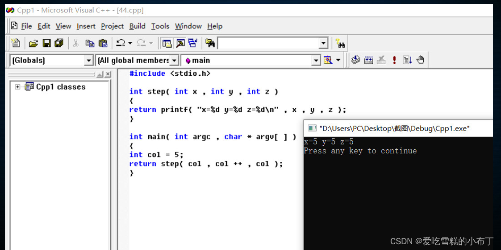Expand the Cpp1 classes tree node

pos(17,87)
